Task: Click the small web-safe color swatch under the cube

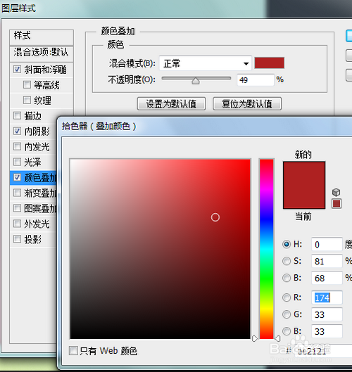Action: pos(337,203)
